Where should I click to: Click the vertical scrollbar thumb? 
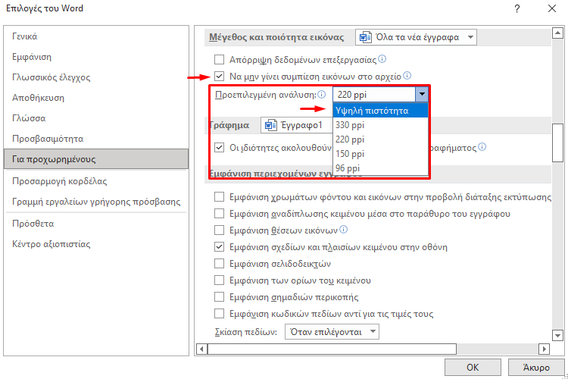pos(557,143)
